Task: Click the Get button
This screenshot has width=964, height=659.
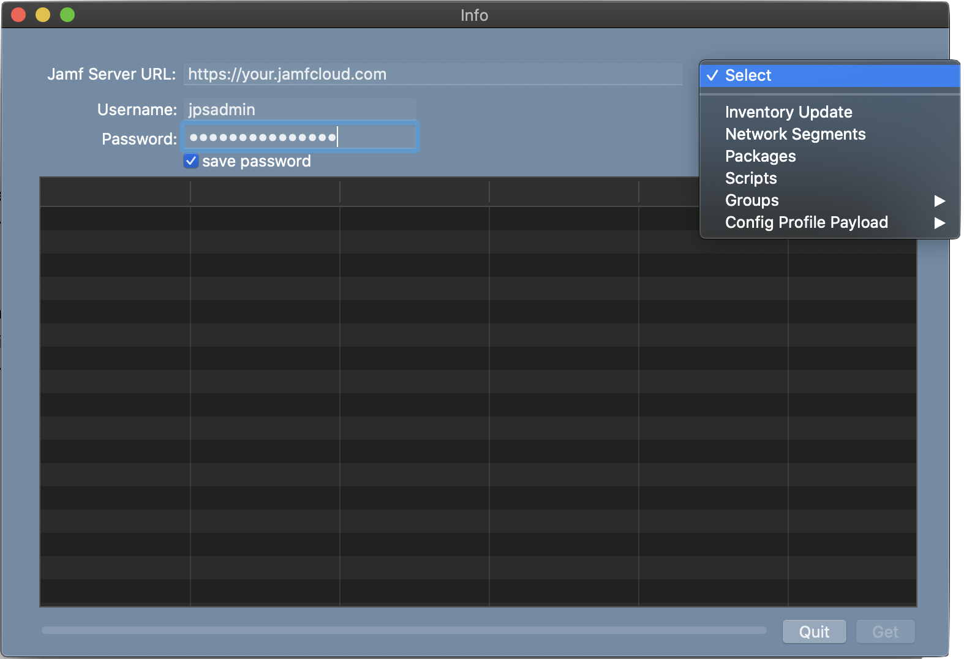Action: [885, 631]
